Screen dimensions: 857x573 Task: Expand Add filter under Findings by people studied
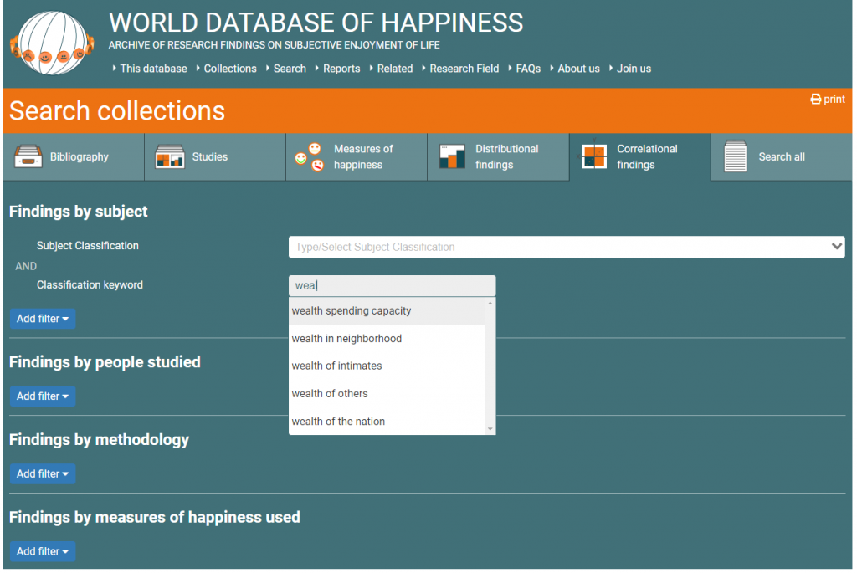tap(43, 396)
